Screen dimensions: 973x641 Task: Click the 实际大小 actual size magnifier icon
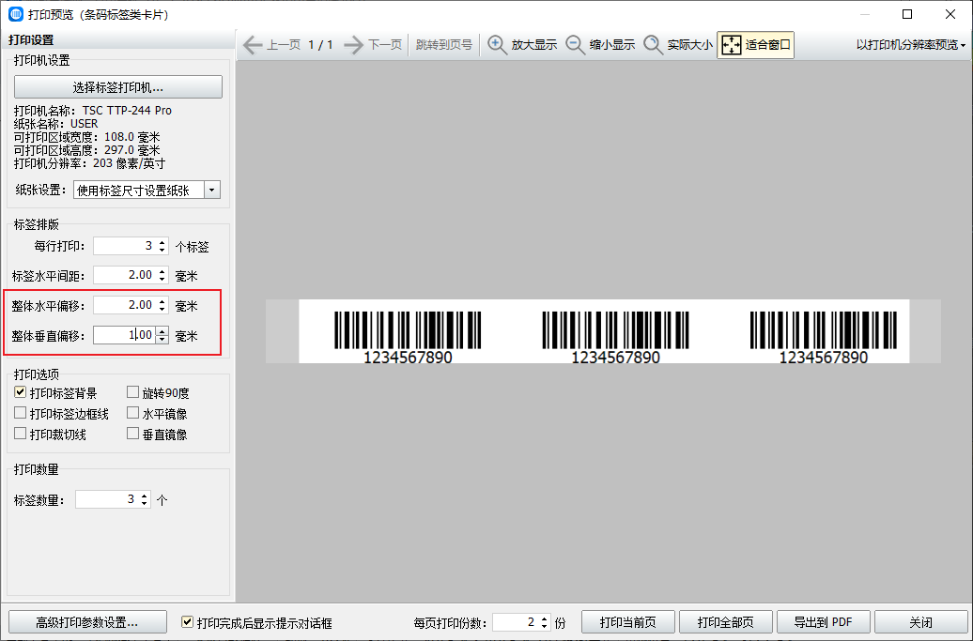653,45
